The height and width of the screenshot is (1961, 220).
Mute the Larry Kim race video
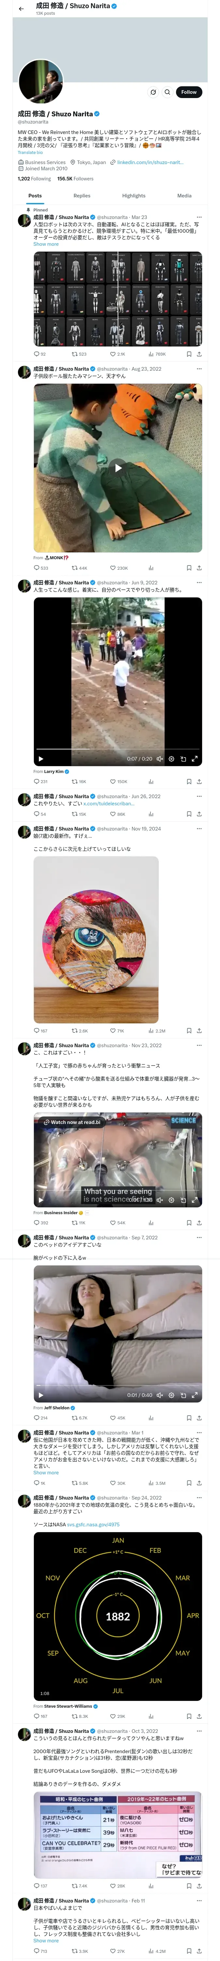tap(159, 759)
